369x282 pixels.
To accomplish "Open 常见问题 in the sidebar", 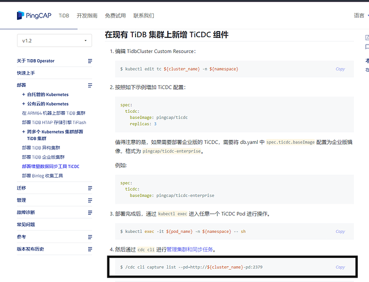I will 26,224.
